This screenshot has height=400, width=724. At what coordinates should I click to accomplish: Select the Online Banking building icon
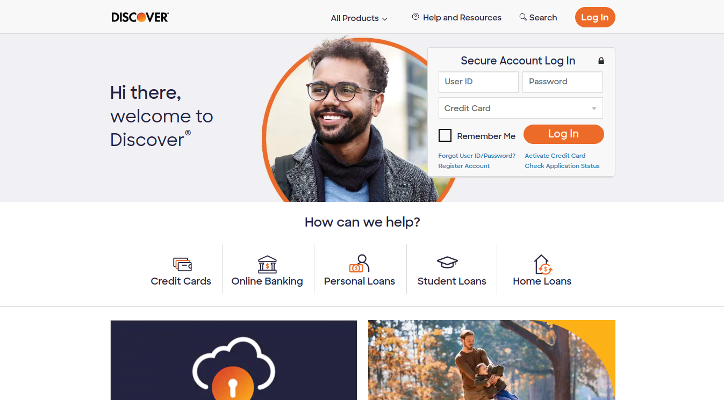pyautogui.click(x=267, y=264)
